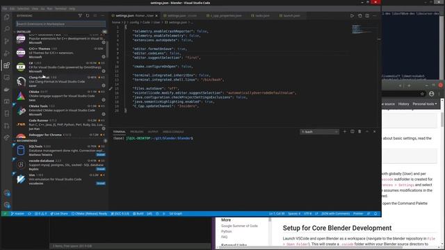Open the bash terminal selector dropdown
This screenshot has width=445, height=250.
[x=320, y=132]
